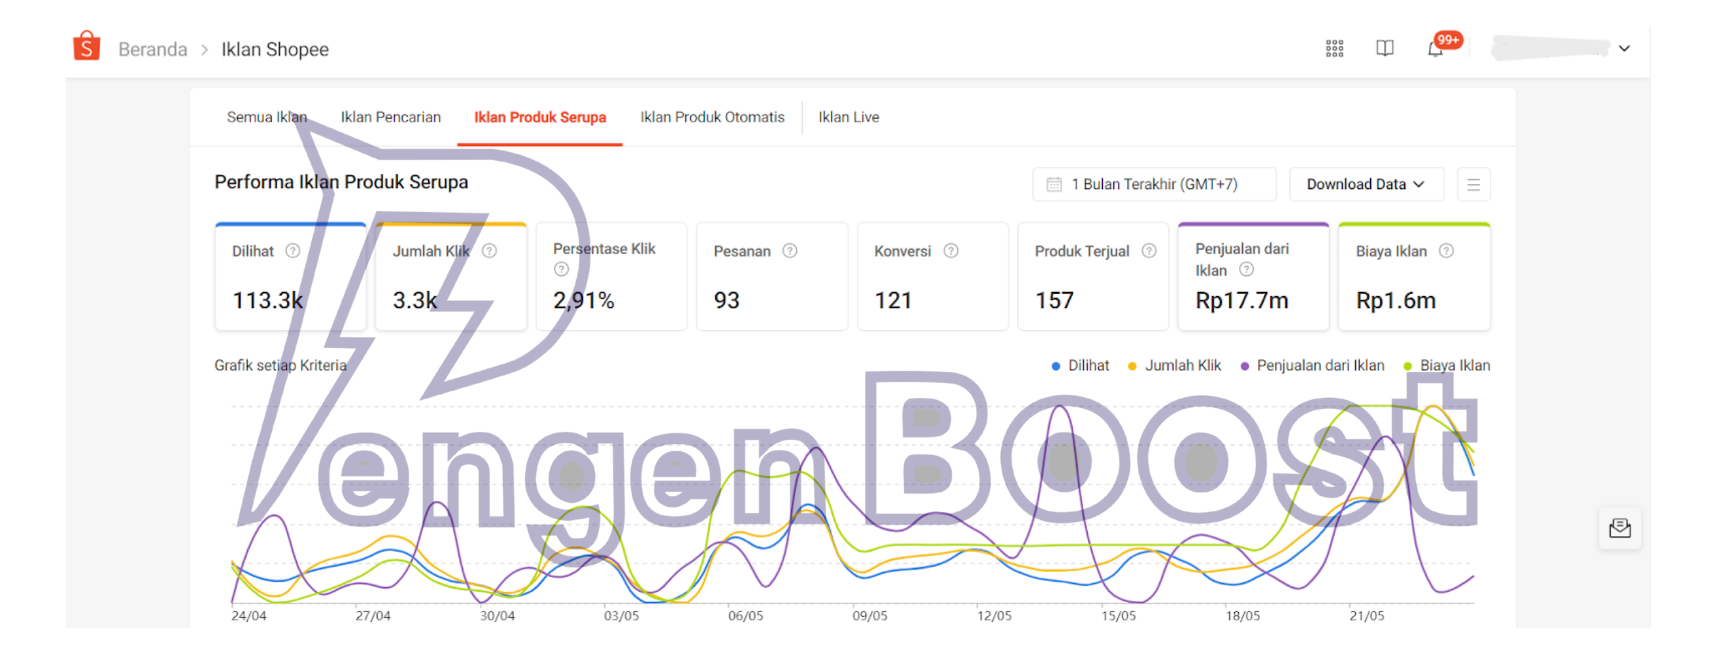The width and height of the screenshot is (1717, 654).
Task: Open the apps grid menu icon
Action: click(1334, 49)
